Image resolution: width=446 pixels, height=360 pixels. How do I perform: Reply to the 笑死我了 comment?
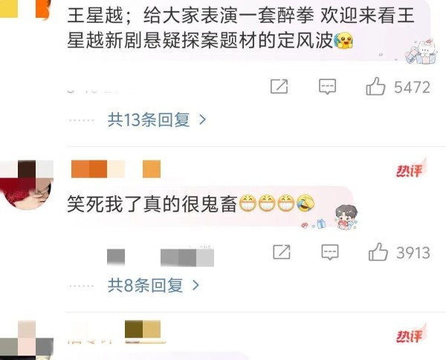[x=330, y=252]
